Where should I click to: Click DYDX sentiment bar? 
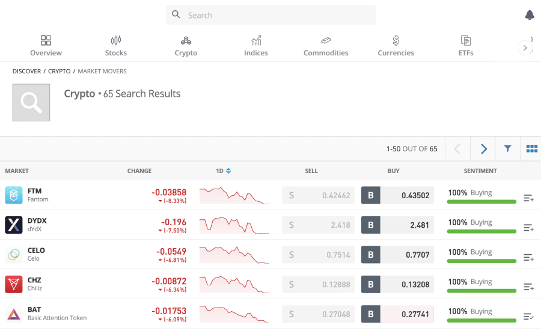point(481,231)
